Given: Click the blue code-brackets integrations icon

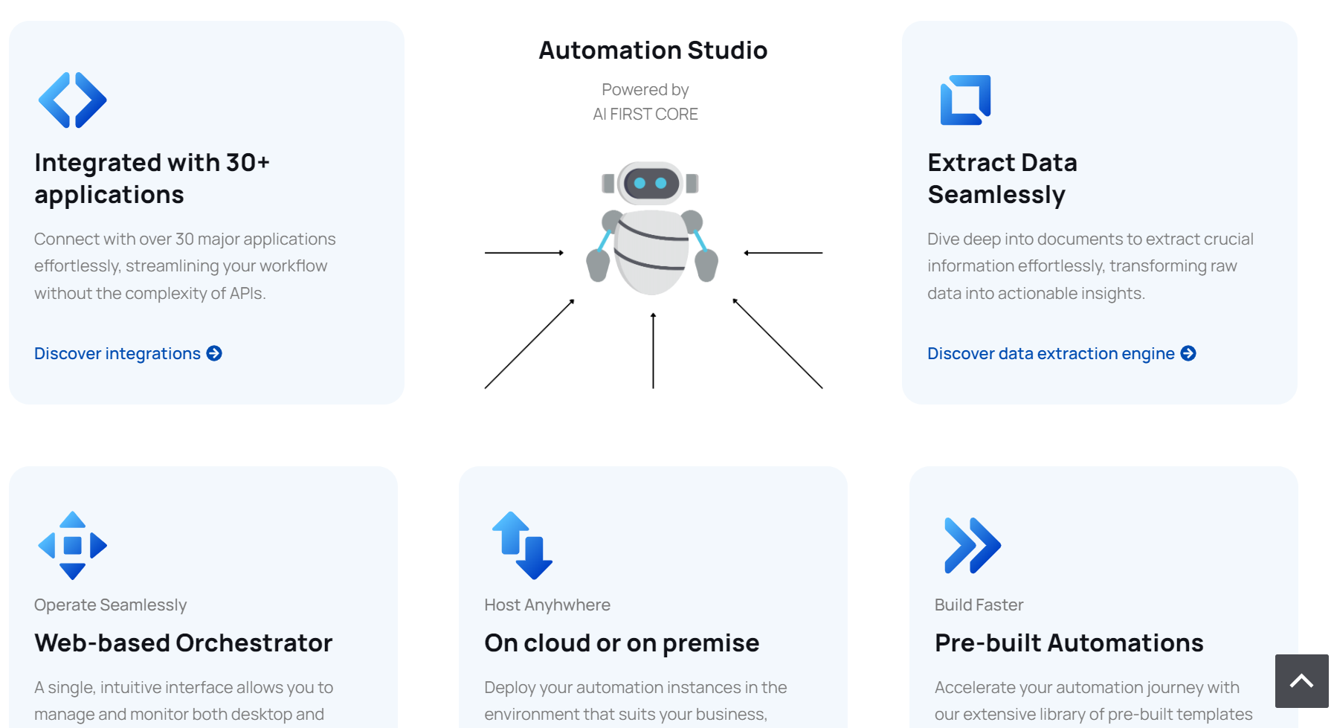Looking at the screenshot, I should (72, 100).
